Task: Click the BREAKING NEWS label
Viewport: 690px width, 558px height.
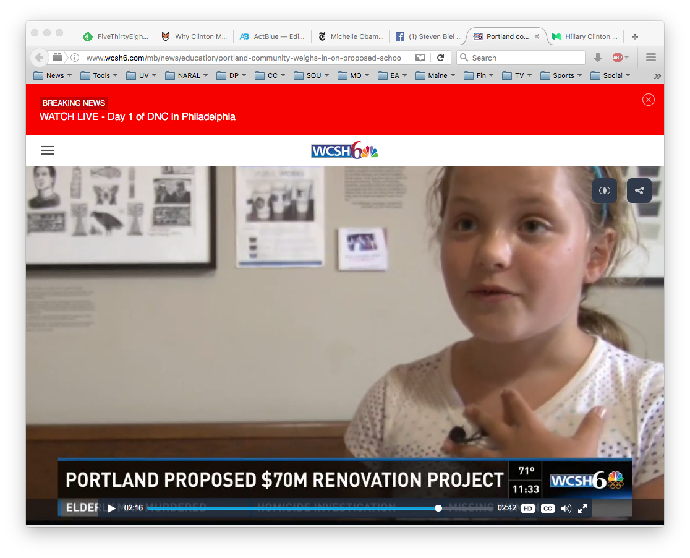Action: pos(74,103)
